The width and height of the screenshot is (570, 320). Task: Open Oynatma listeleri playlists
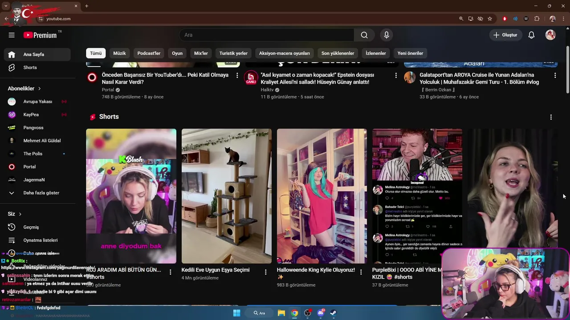pos(37,240)
